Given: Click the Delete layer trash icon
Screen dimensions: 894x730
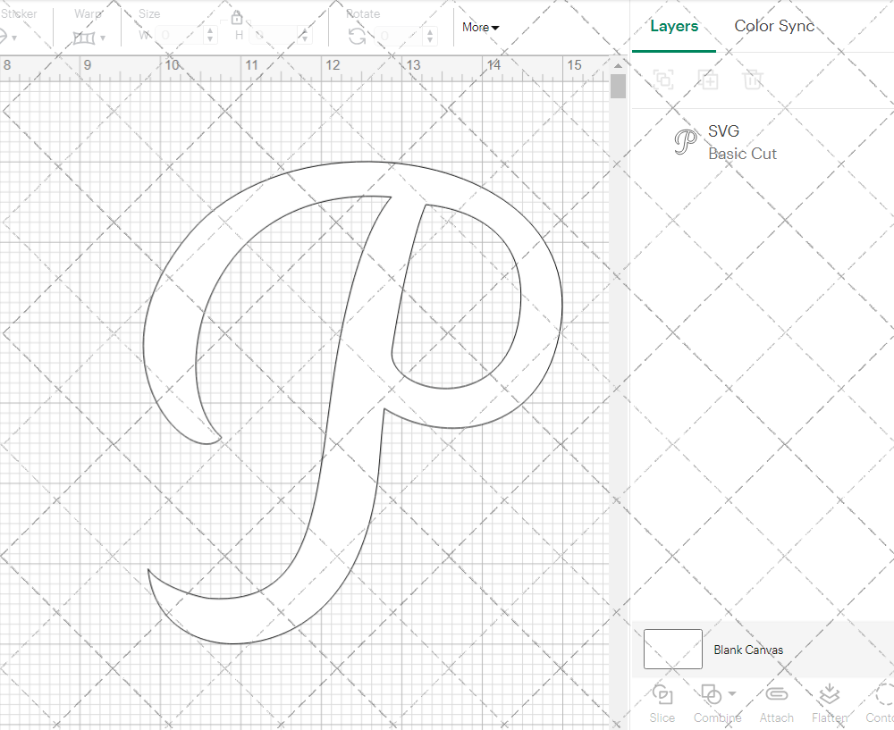Looking at the screenshot, I should click(753, 80).
